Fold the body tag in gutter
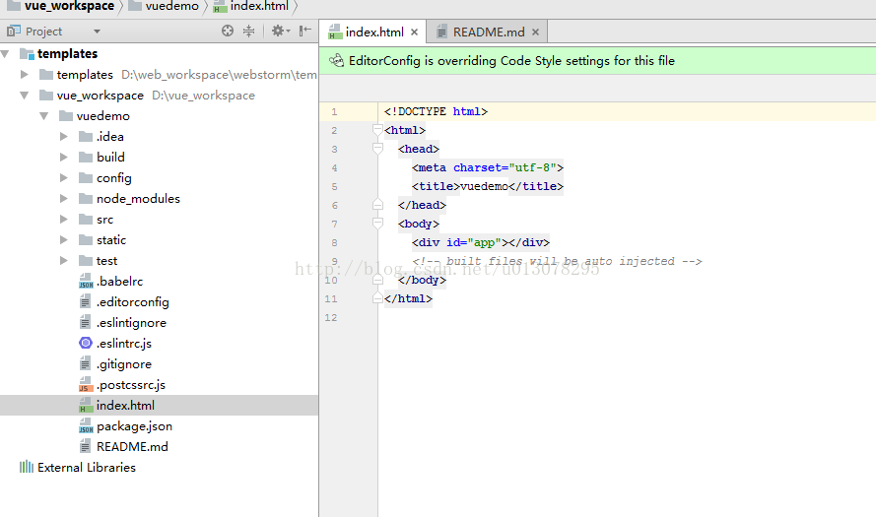 pos(377,224)
